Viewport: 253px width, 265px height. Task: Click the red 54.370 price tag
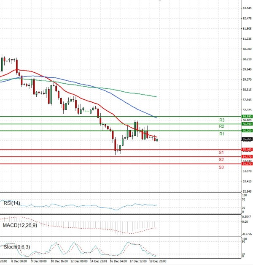(x=247, y=164)
